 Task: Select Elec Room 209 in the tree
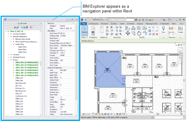(20, 83)
